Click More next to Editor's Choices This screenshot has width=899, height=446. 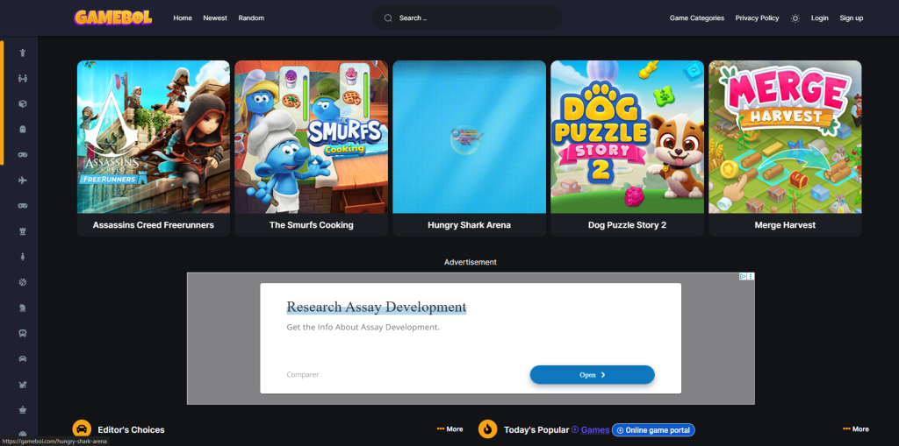tap(450, 428)
